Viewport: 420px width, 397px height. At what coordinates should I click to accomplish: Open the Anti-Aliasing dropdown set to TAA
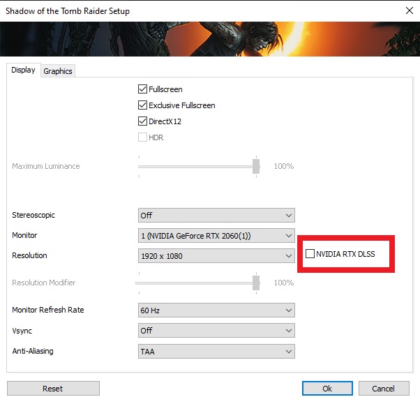(x=216, y=351)
